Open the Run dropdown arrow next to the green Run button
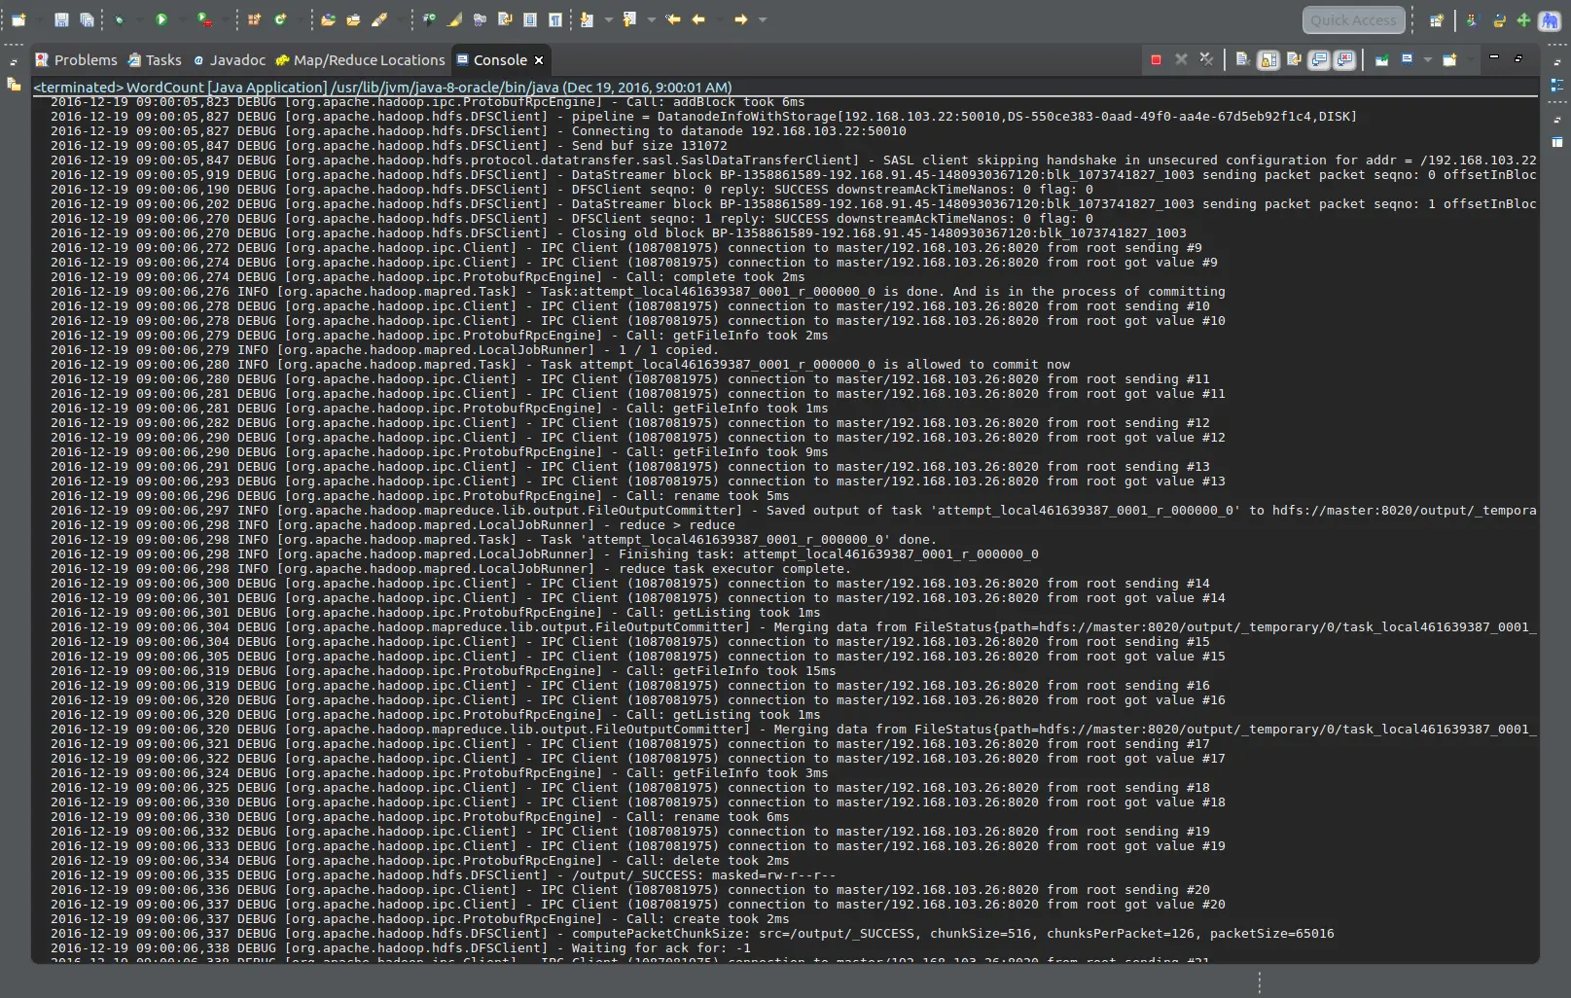 pos(181,19)
